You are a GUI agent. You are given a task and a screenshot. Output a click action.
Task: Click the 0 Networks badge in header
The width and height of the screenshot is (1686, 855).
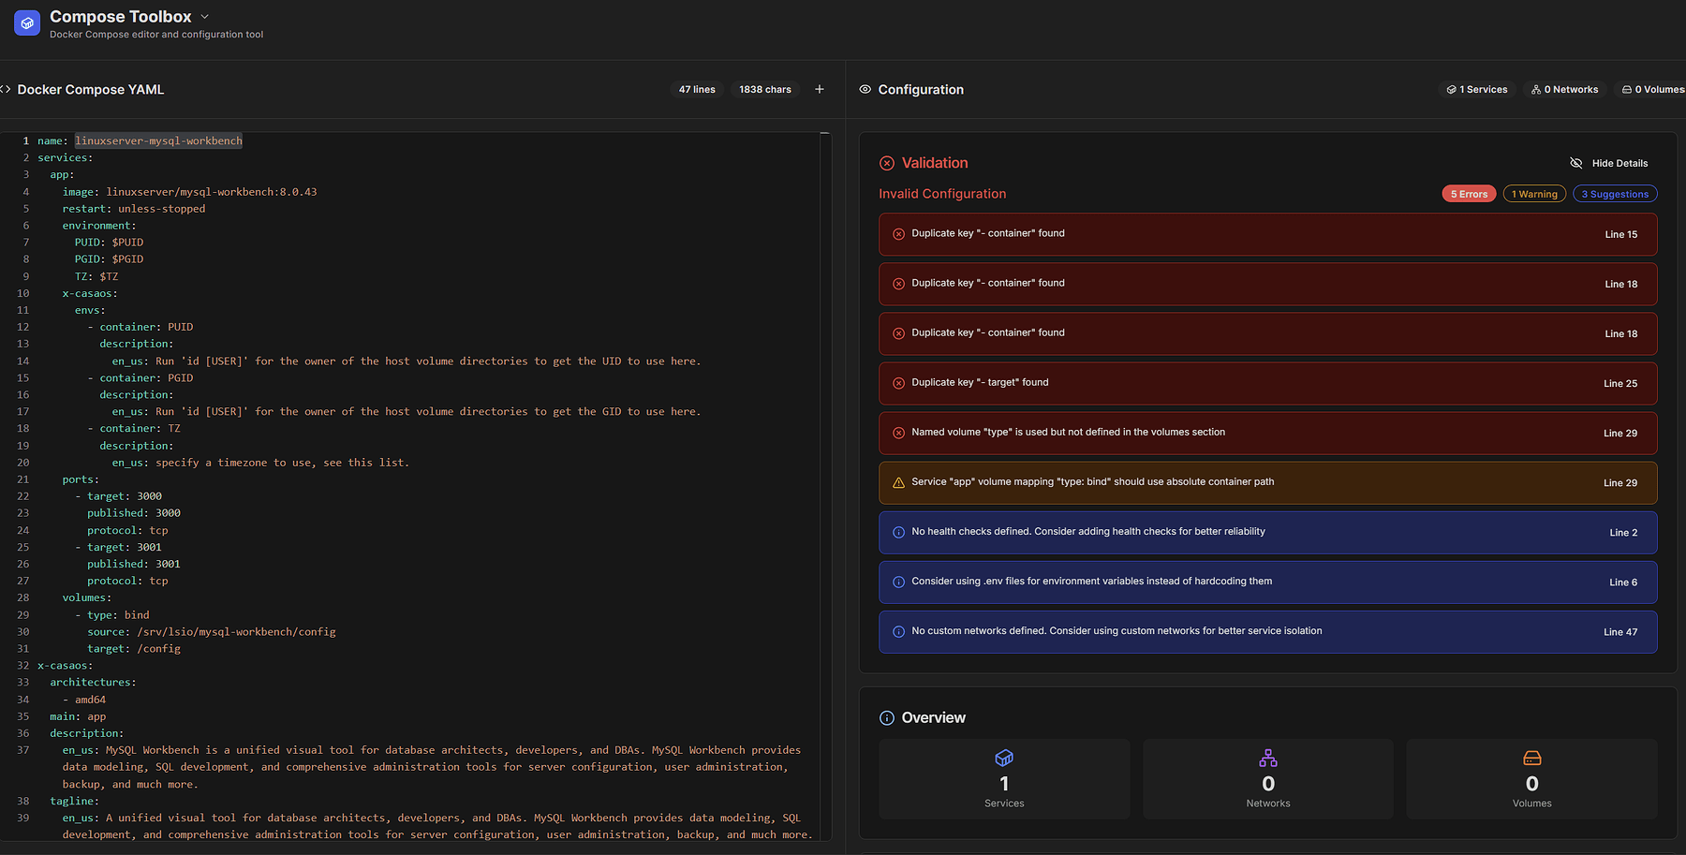pyautogui.click(x=1565, y=90)
